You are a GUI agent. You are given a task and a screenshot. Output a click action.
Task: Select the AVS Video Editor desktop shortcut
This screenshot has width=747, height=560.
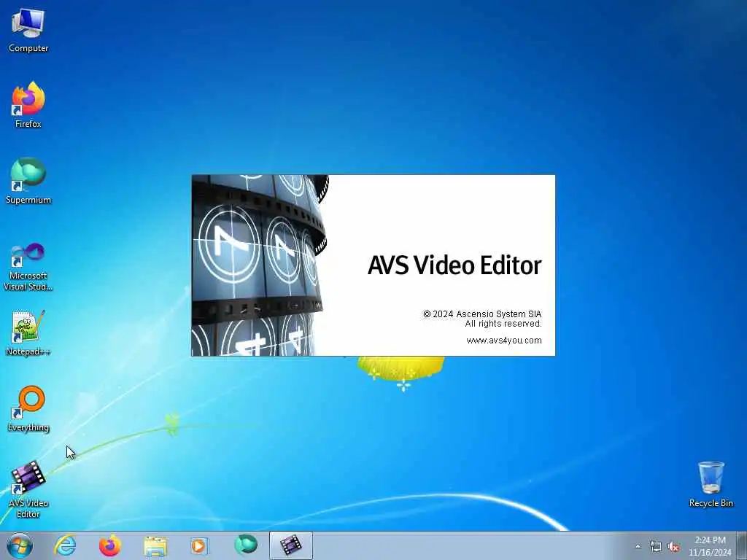click(28, 489)
